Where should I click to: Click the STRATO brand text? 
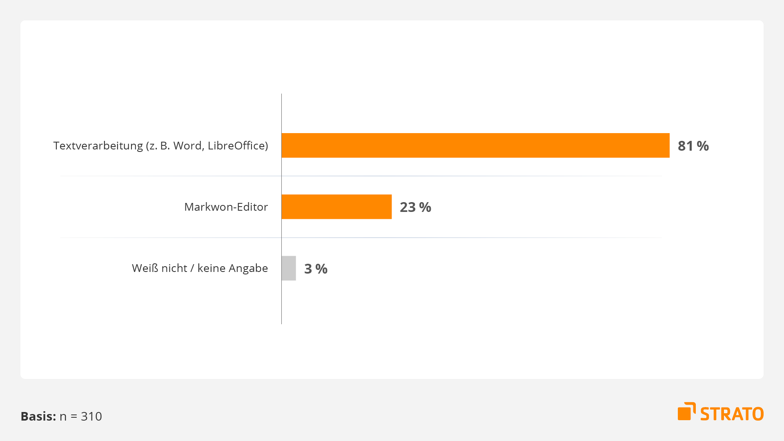click(x=732, y=414)
